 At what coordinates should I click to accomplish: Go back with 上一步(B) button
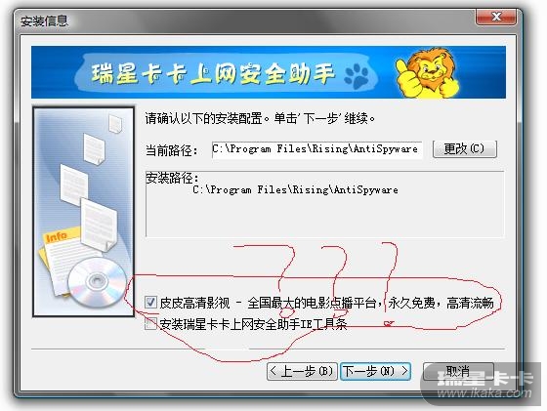[x=302, y=371]
